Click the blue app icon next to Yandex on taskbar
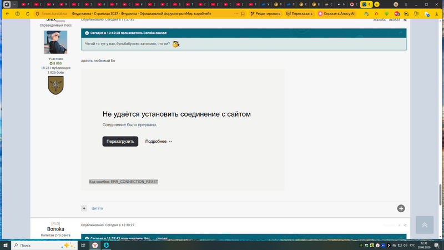444x250 pixels. (x=106, y=245)
